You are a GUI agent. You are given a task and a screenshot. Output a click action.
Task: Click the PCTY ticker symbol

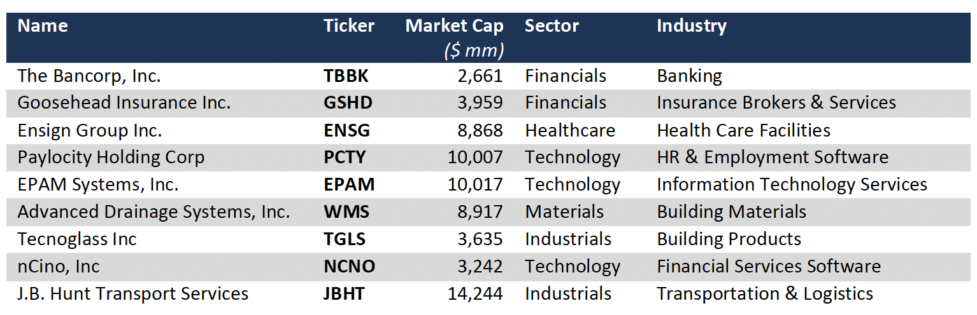[x=345, y=157]
